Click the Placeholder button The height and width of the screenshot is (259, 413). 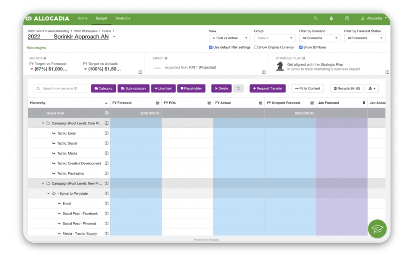191,88
